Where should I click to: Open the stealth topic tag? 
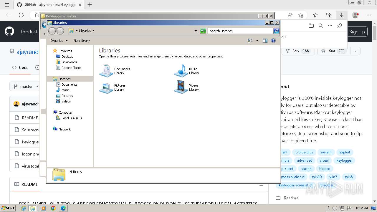[306, 169]
